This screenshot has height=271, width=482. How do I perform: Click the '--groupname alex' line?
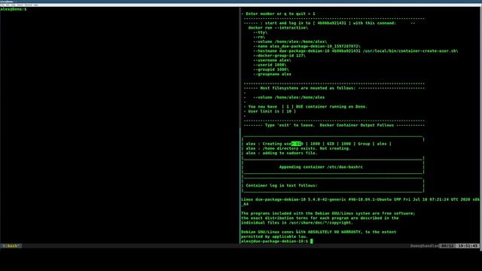click(272, 74)
